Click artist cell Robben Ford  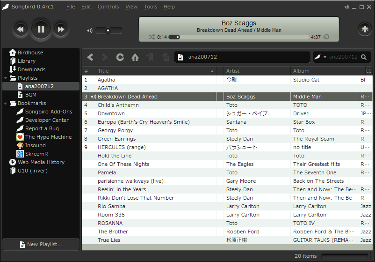click(257, 232)
